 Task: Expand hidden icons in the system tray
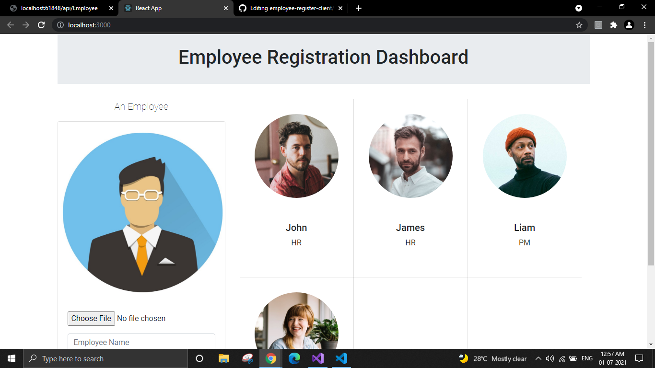(538, 358)
